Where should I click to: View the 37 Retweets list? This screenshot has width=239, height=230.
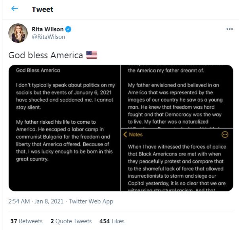pyautogui.click(x=26, y=221)
